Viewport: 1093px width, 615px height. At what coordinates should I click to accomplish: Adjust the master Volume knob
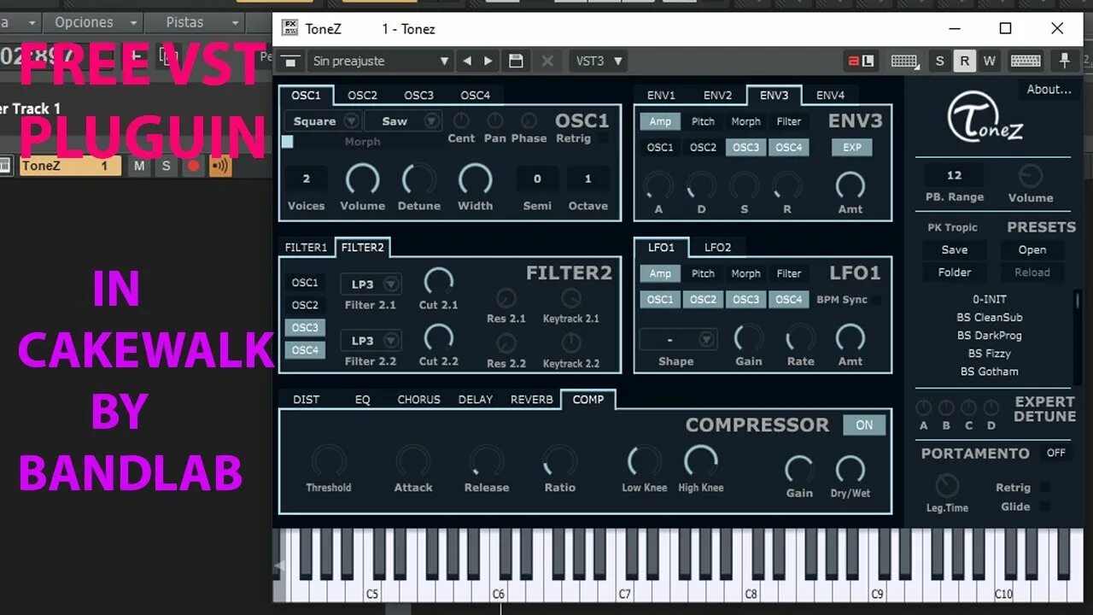click(x=1031, y=176)
